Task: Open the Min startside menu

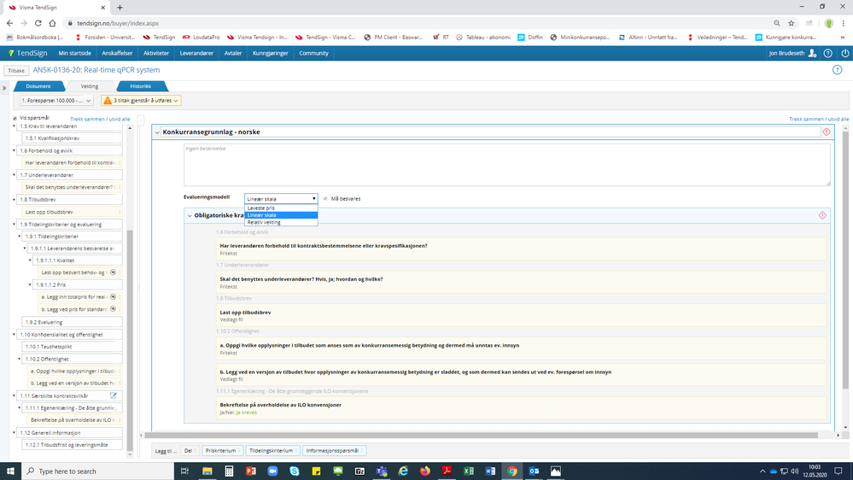Action: pyautogui.click(x=74, y=53)
